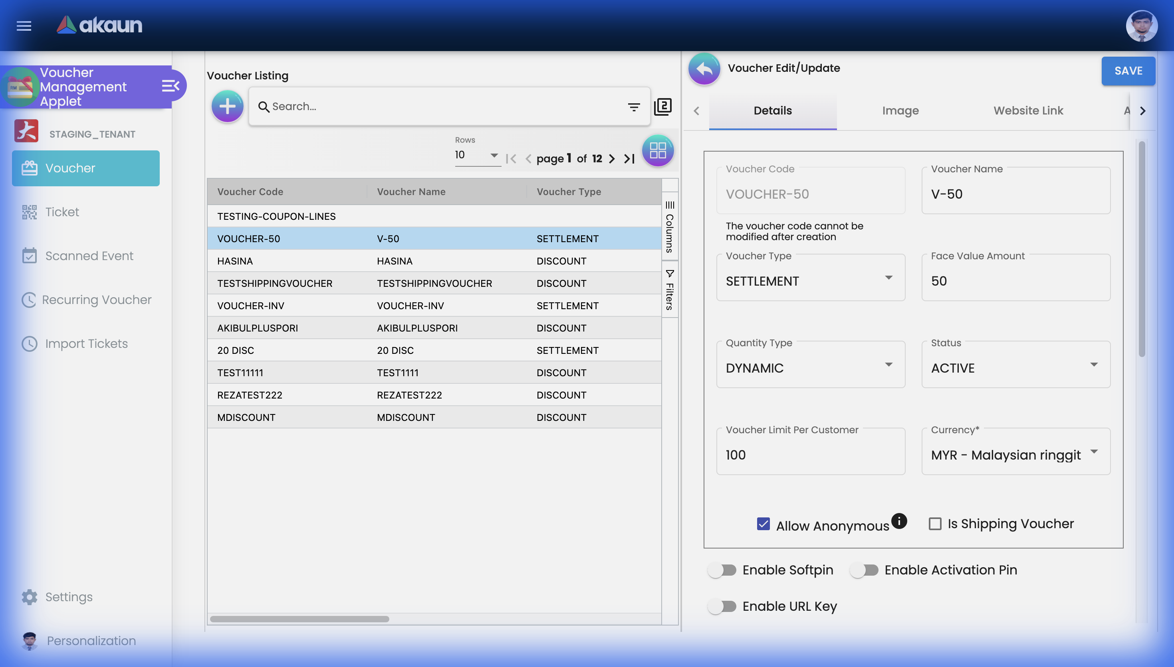Open the Website Link tab
This screenshot has height=667, width=1174.
(1028, 111)
